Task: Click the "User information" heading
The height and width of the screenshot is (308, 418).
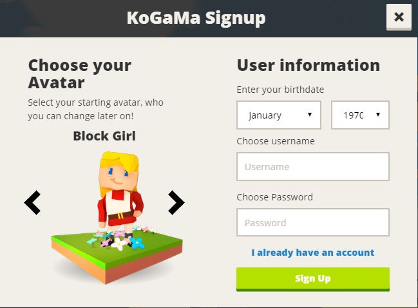Action: [309, 65]
